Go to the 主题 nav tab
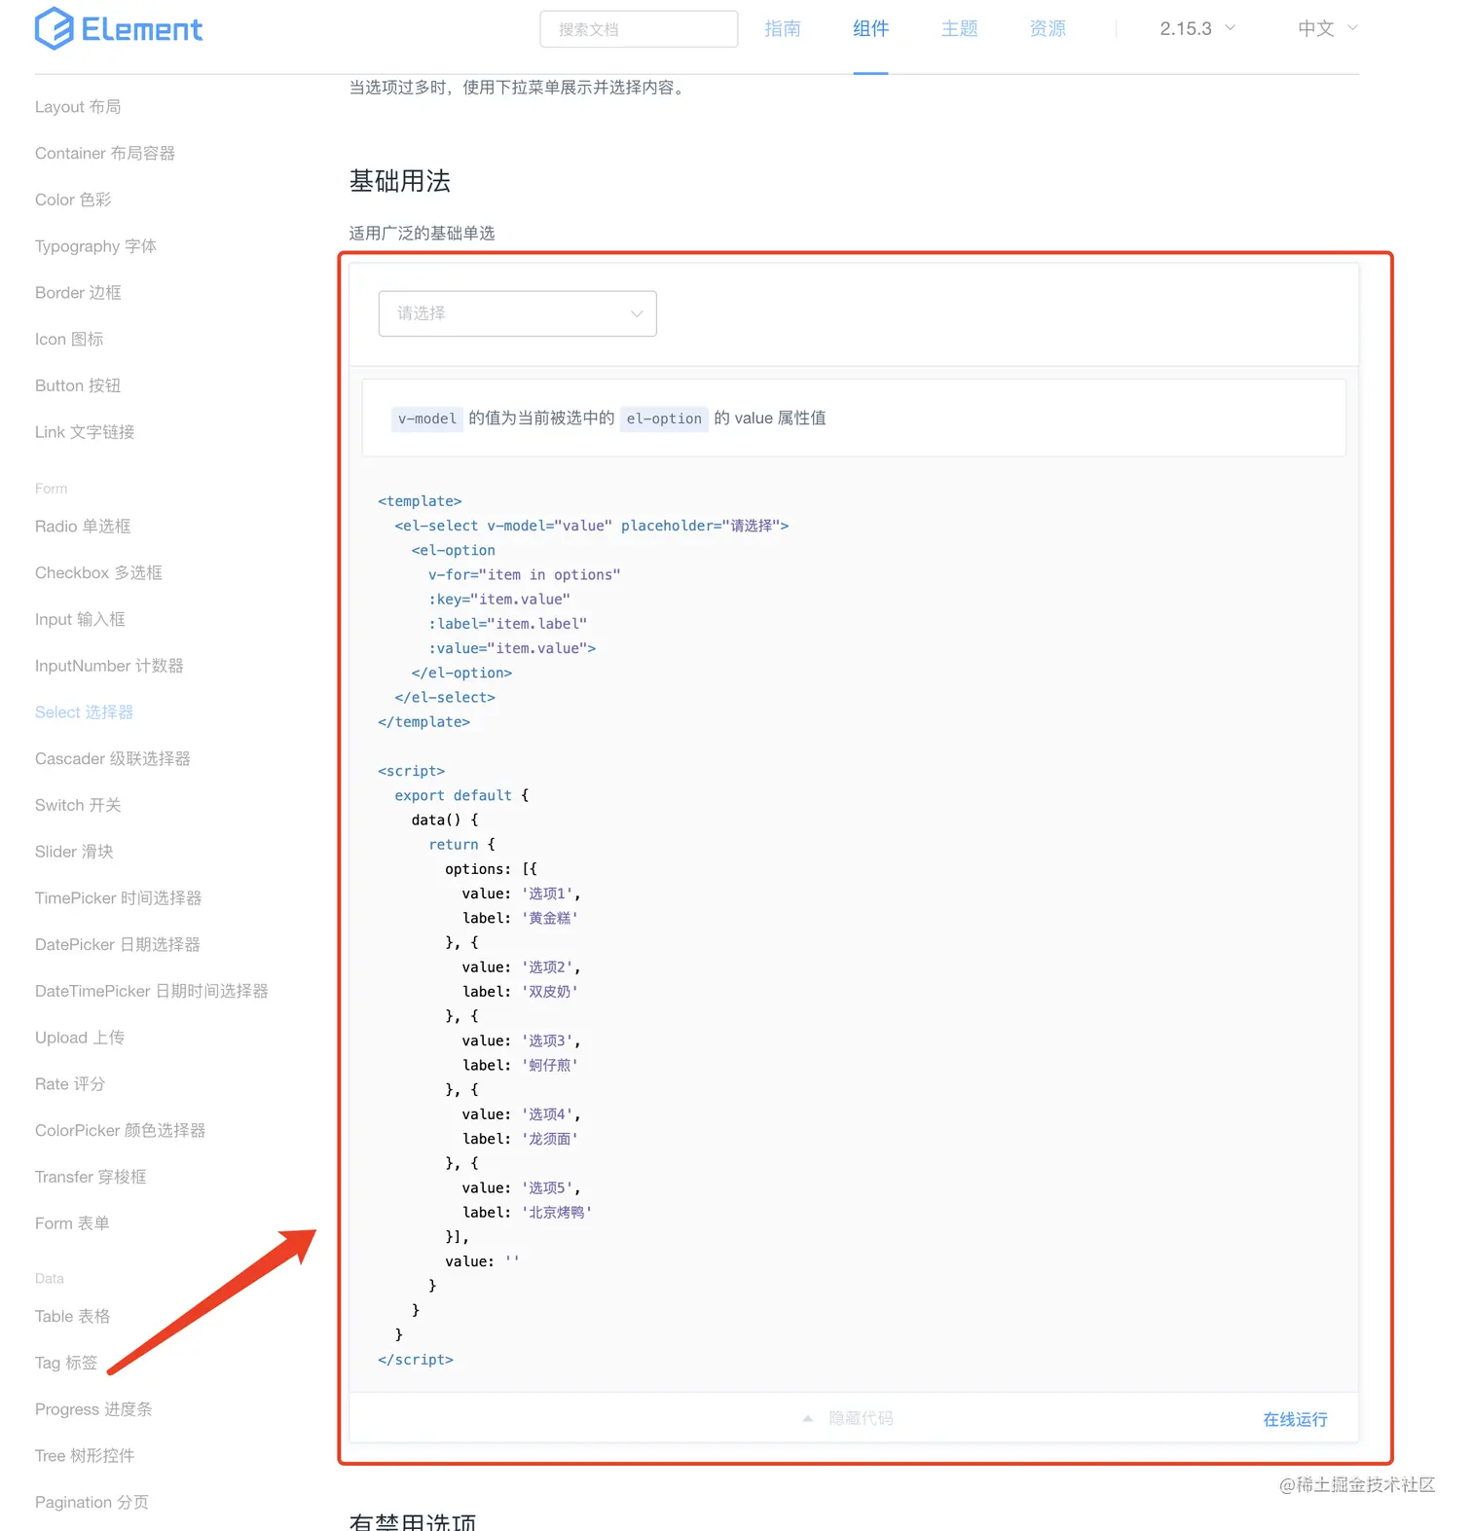This screenshot has width=1472, height=1531. click(959, 28)
